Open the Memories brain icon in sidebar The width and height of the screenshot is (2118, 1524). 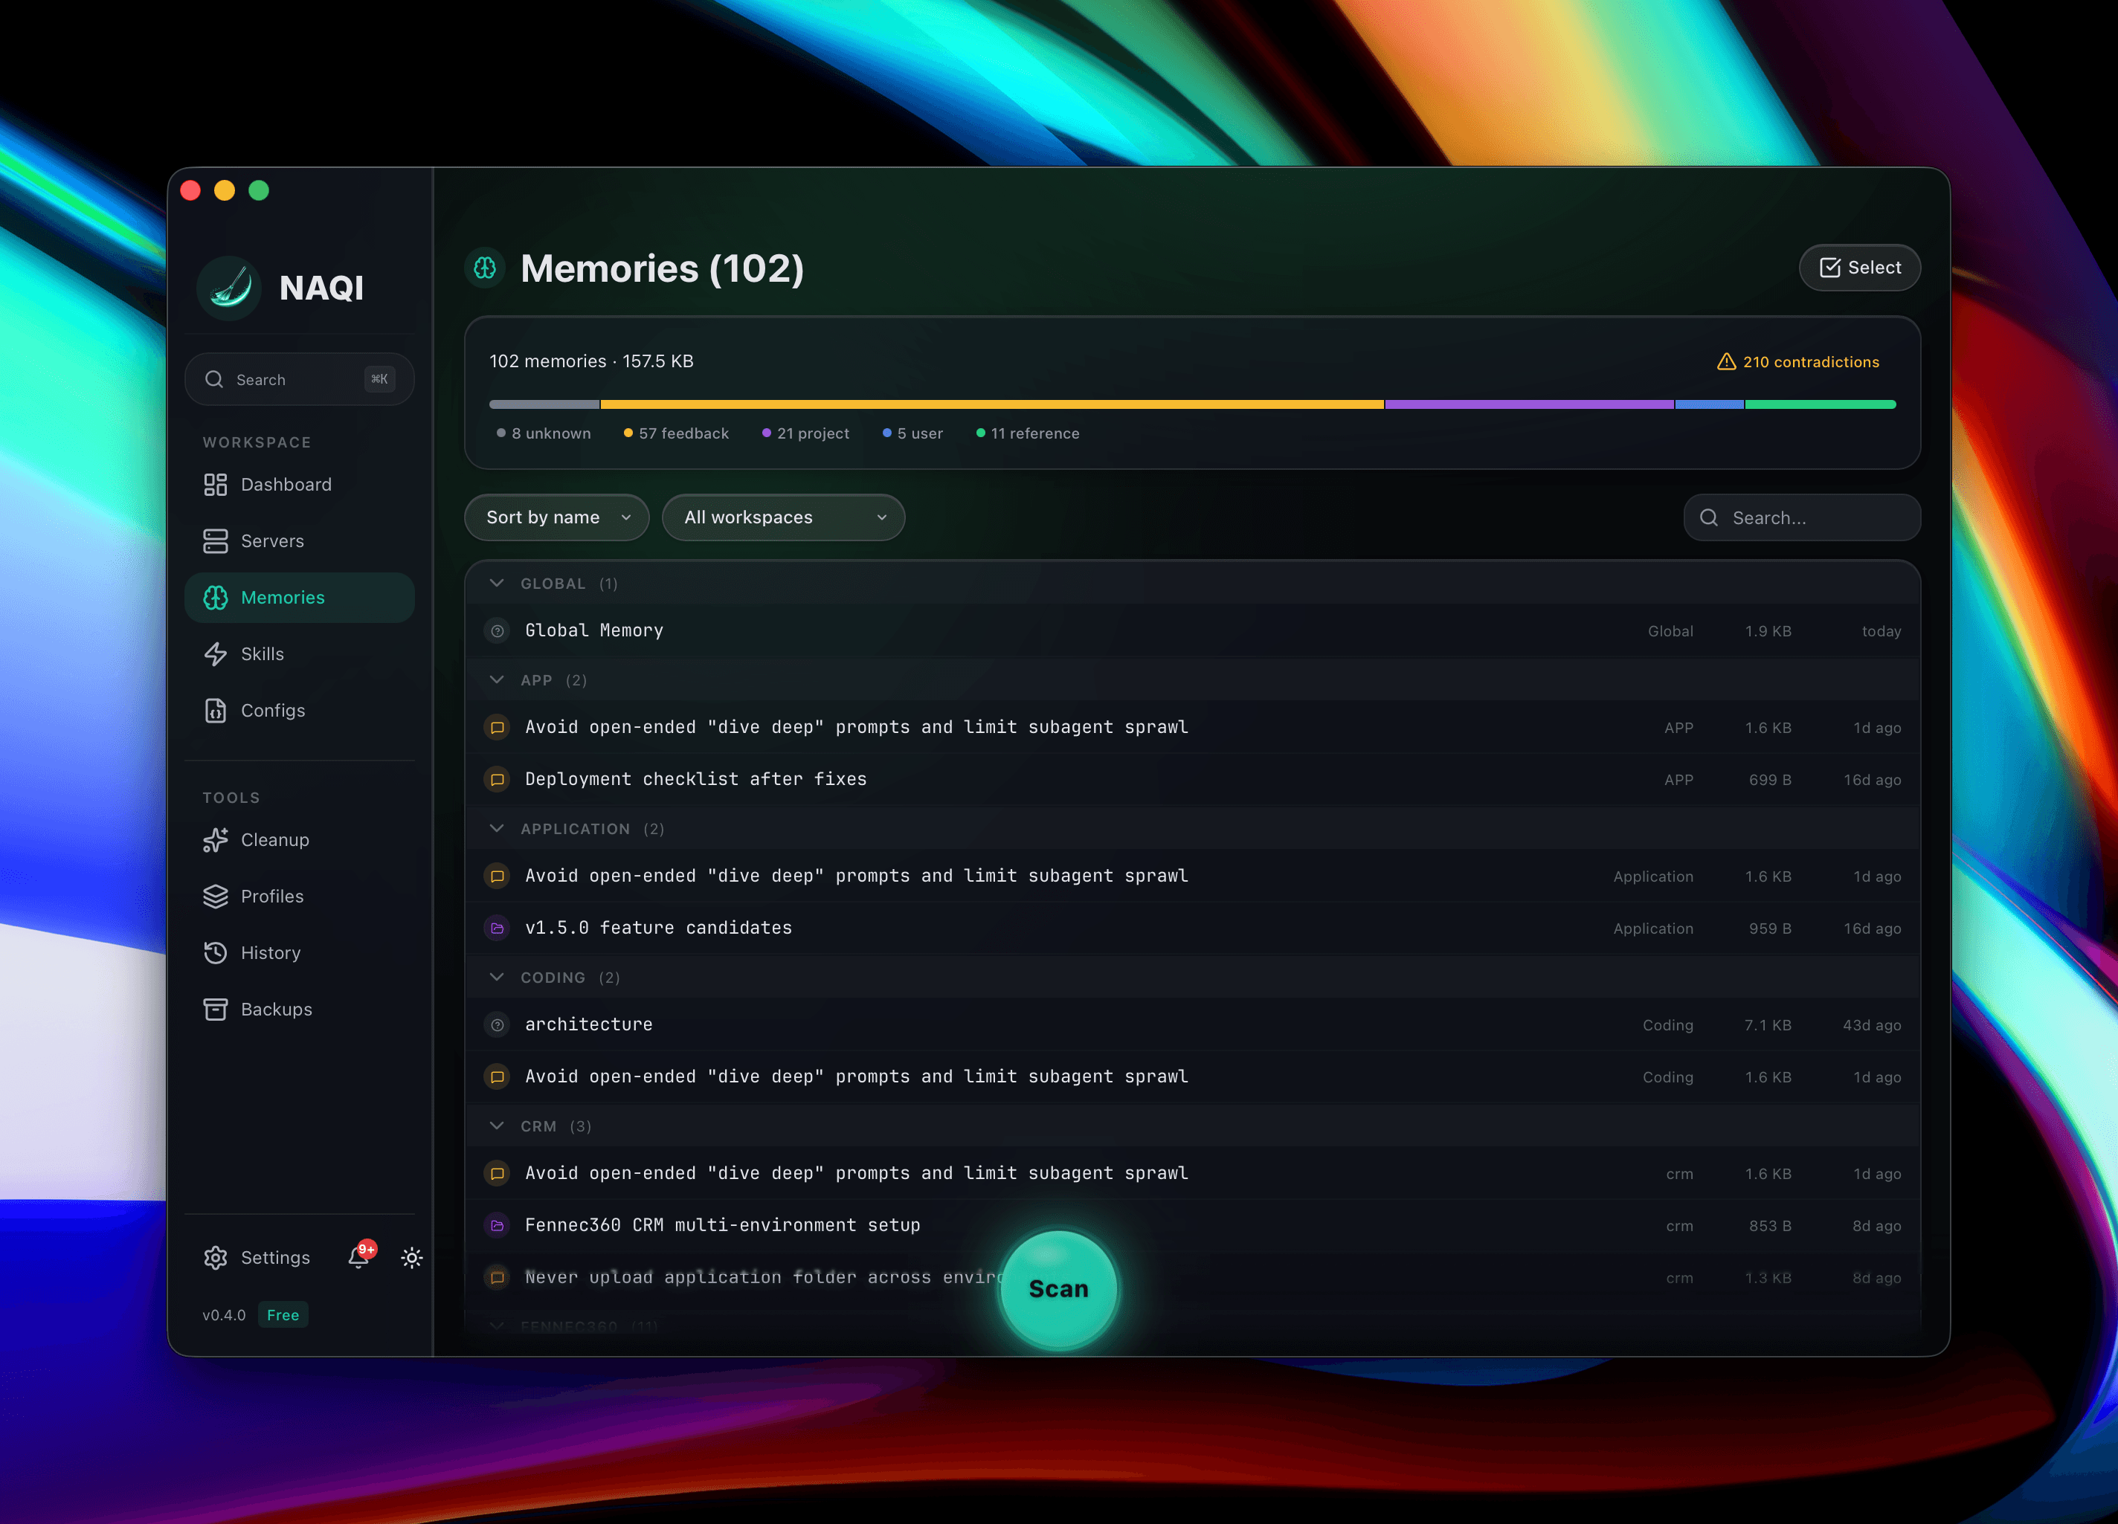coord(216,597)
